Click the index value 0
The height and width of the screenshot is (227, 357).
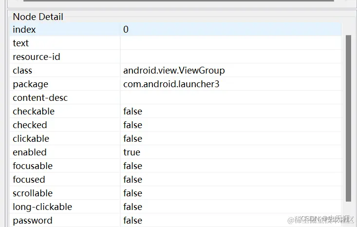(x=126, y=29)
